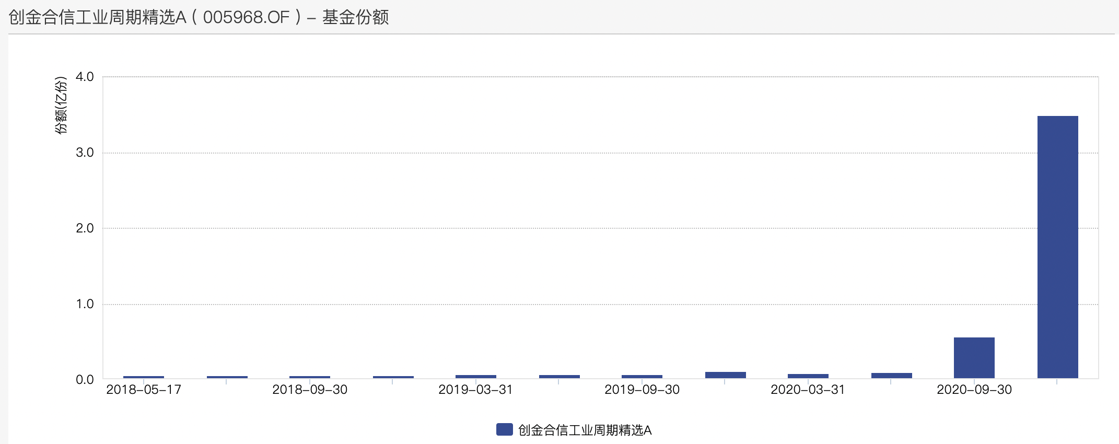Toggle the 创金合信工业周期精选A legend swatch

tap(504, 429)
